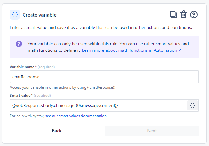Click the 'For help with syntax' text
This screenshot has height=146, width=209.
click(x=27, y=116)
